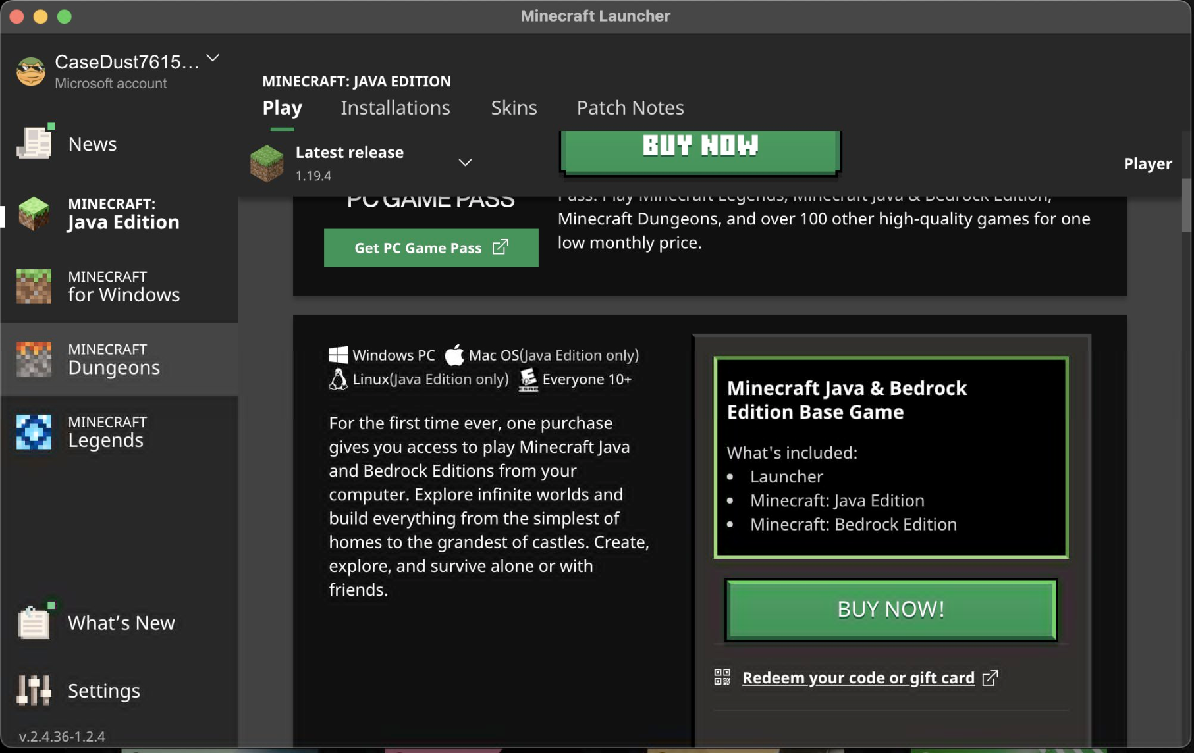Switch to the Installations tab
Image resolution: width=1194 pixels, height=753 pixels.
(x=395, y=108)
